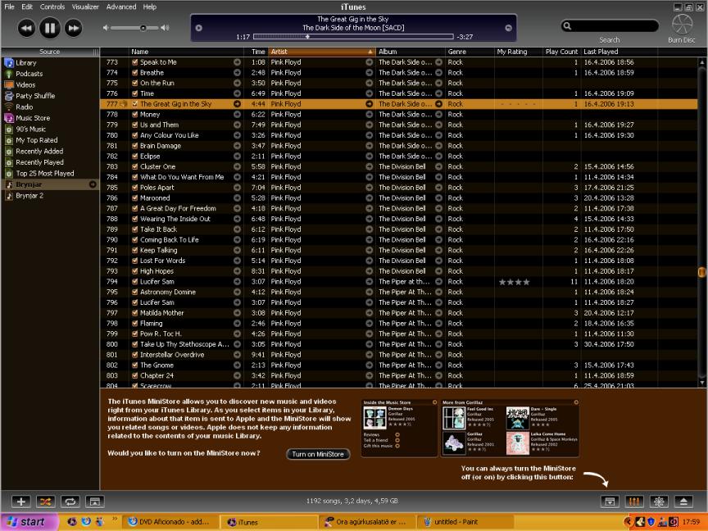
Task: Open the Recently Played playlist
Action: [x=39, y=162]
